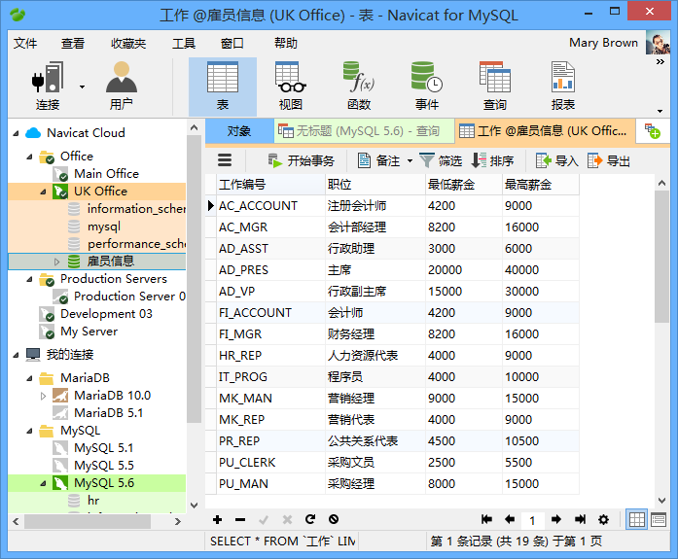Click 开始事务 (Begin Transaction) button
The width and height of the screenshot is (678, 559).
coord(301,160)
